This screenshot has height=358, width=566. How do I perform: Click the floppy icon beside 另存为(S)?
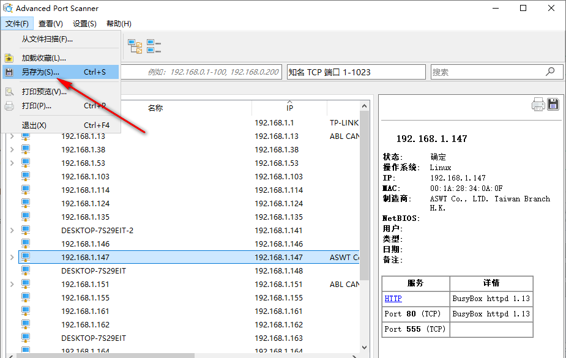pos(10,72)
